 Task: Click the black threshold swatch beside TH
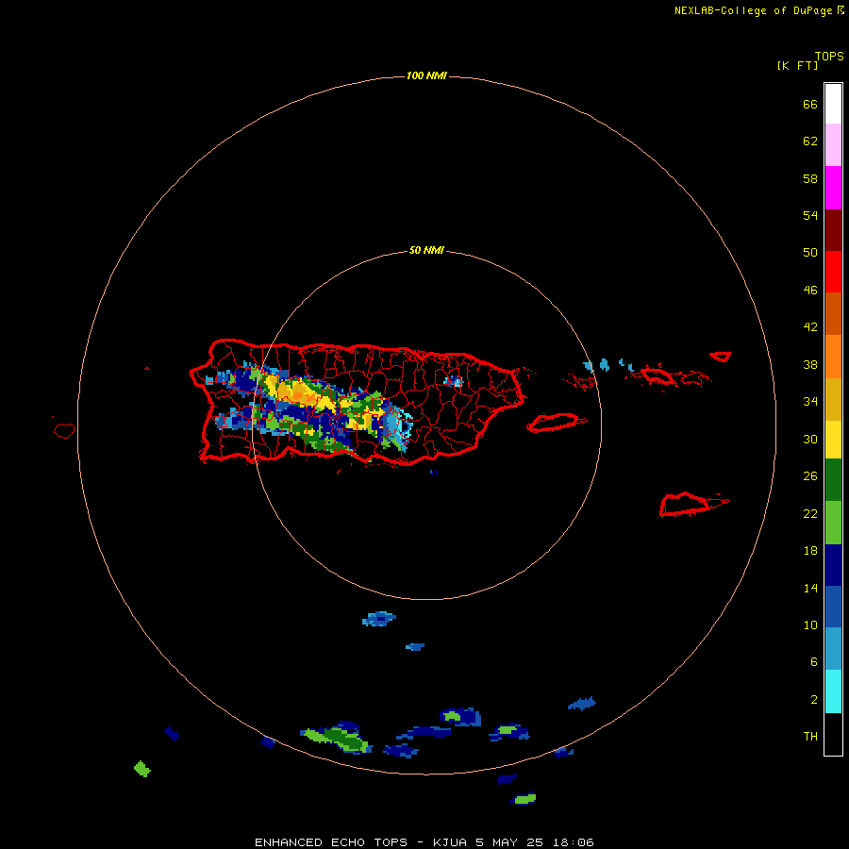click(833, 734)
